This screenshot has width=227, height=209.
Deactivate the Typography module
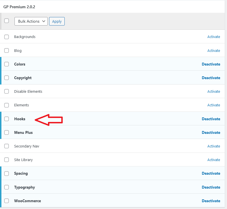(x=211, y=187)
